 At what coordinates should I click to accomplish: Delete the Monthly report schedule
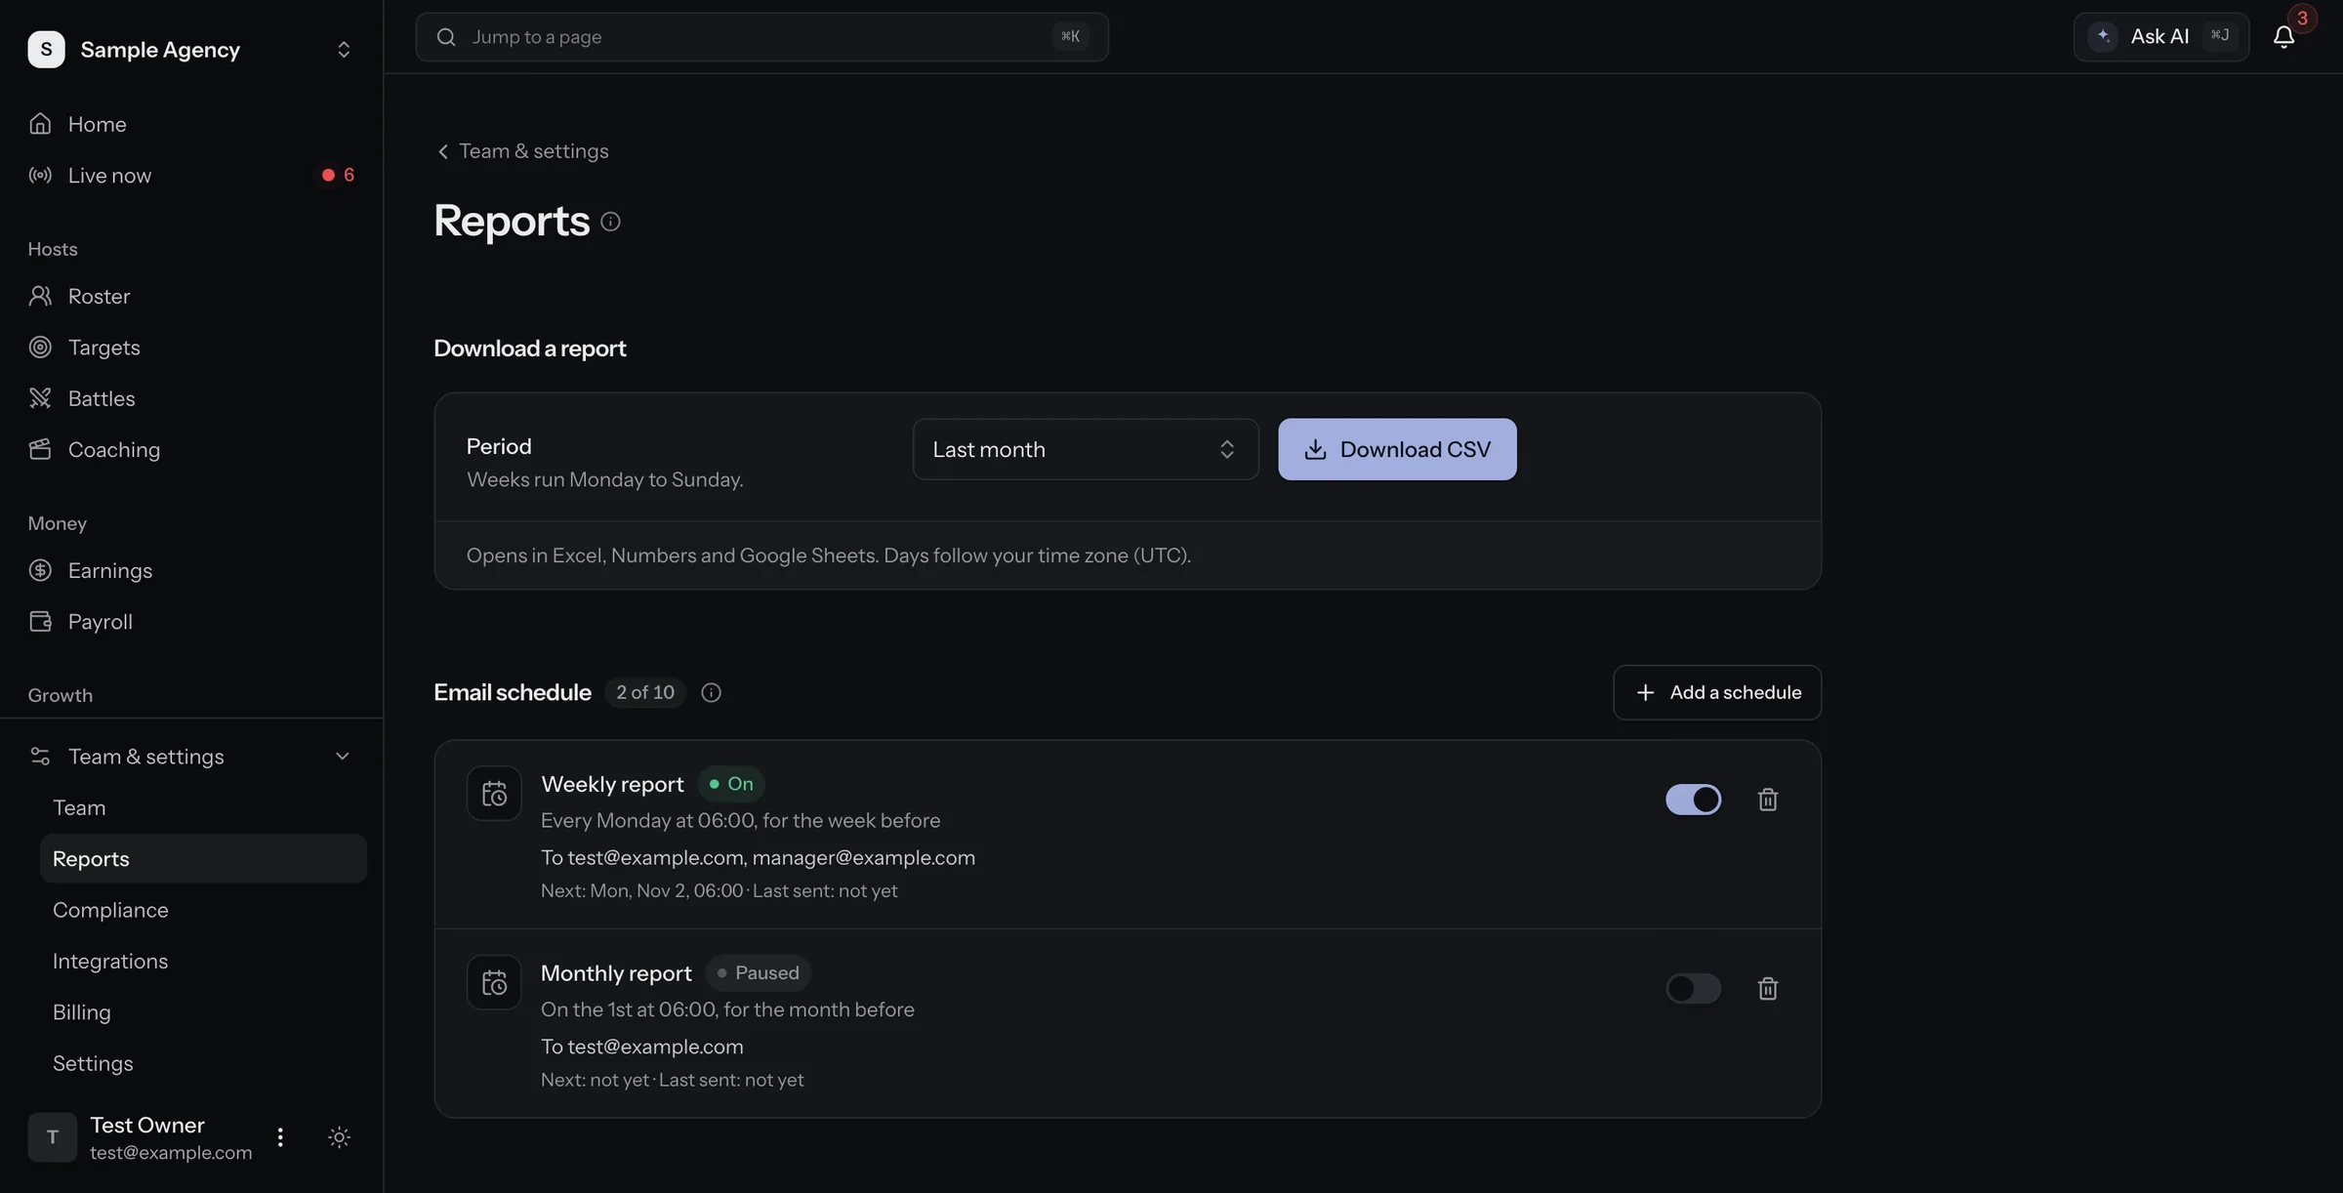[1767, 988]
